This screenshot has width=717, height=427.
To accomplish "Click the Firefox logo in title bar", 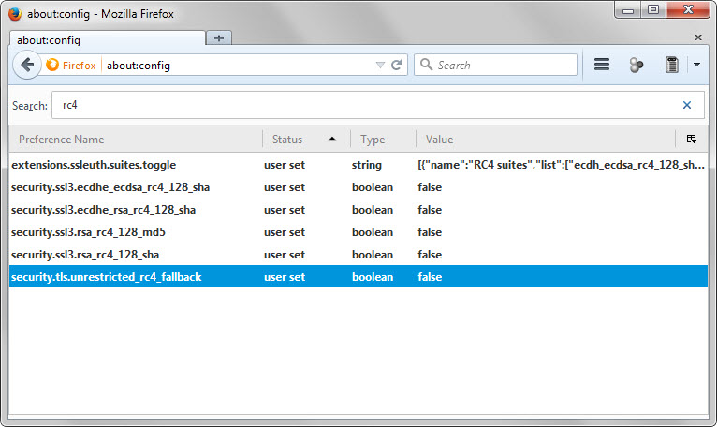I will (15, 14).
